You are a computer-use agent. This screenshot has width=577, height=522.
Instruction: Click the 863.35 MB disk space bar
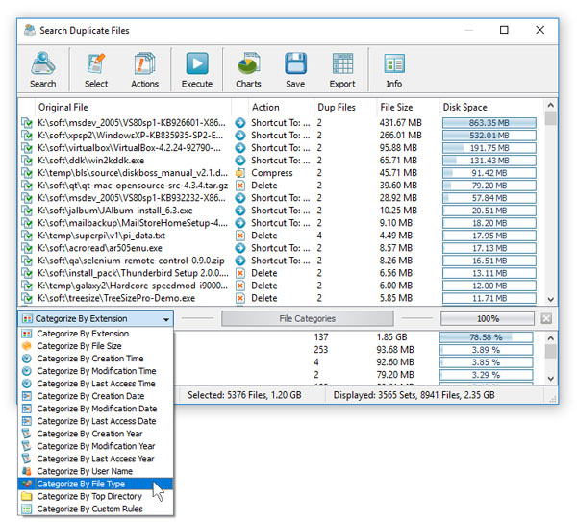click(489, 123)
